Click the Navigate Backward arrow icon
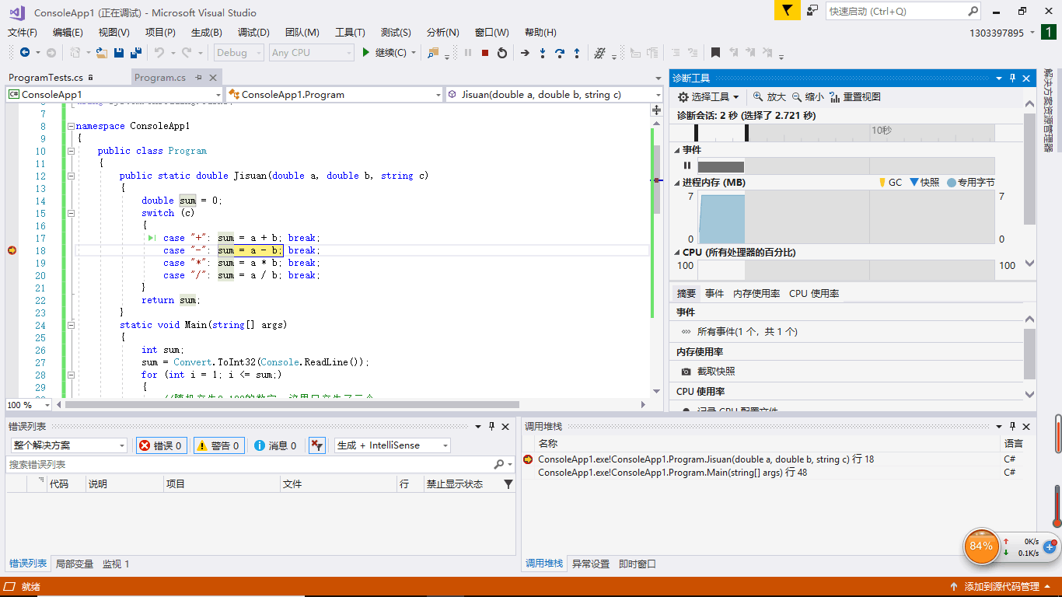 24,53
